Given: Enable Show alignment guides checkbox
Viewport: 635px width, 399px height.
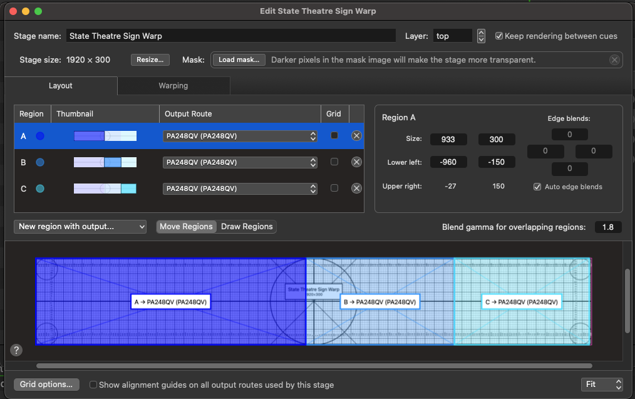Looking at the screenshot, I should pos(93,385).
